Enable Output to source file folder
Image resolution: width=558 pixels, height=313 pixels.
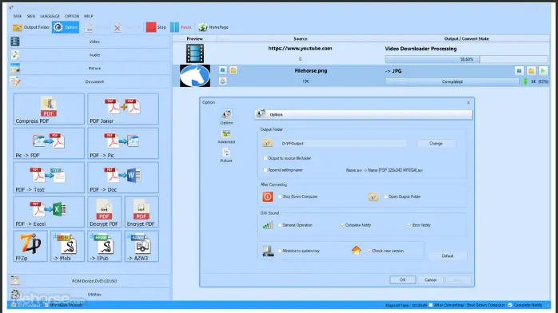(x=265, y=158)
